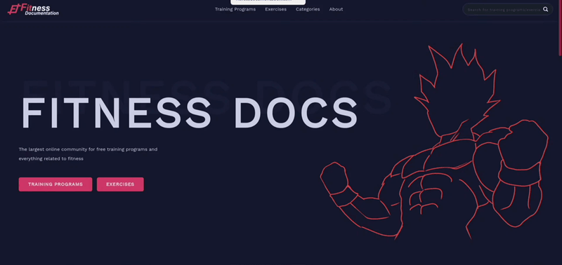Image resolution: width=562 pixels, height=265 pixels.
Task: Click 'The largest online community' tagline text
Action: coord(88,154)
